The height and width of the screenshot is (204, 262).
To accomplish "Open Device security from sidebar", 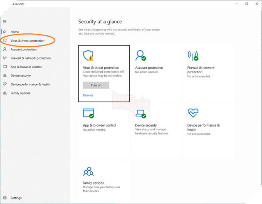I will click(21, 76).
